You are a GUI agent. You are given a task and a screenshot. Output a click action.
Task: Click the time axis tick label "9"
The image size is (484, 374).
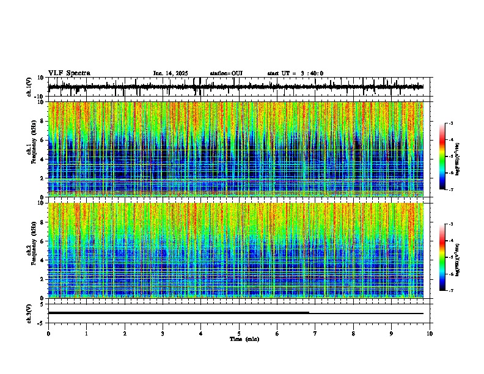pyautogui.click(x=391, y=334)
